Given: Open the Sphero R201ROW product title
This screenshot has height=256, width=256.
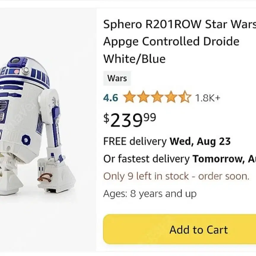Looking at the screenshot, I should [179, 42].
